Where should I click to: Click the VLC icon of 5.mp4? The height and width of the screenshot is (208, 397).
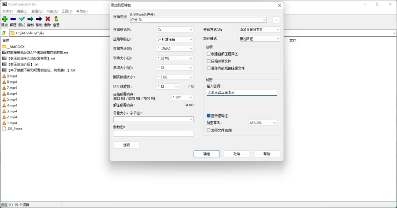(x=4, y=99)
